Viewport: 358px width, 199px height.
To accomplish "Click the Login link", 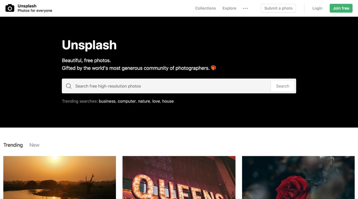I will [317, 8].
